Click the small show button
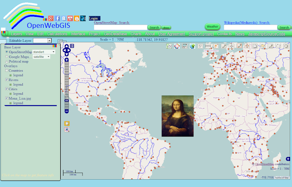 166,28
